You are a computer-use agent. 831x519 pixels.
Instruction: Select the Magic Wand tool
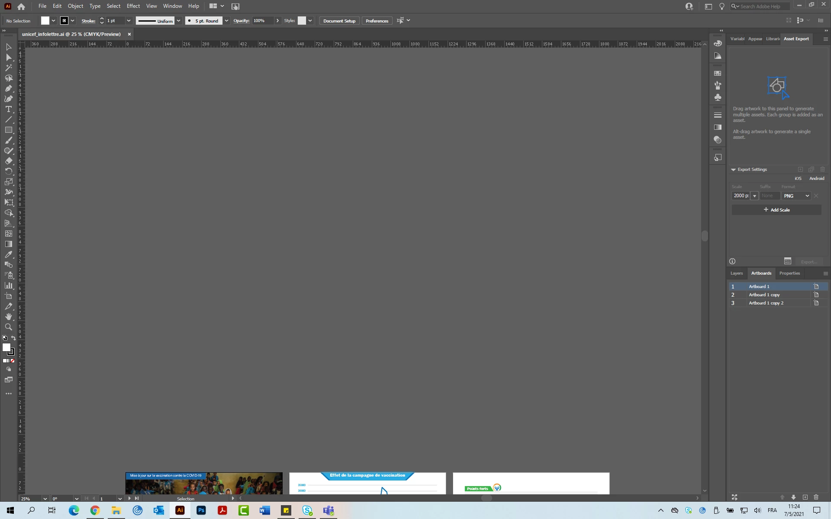[x=8, y=68]
